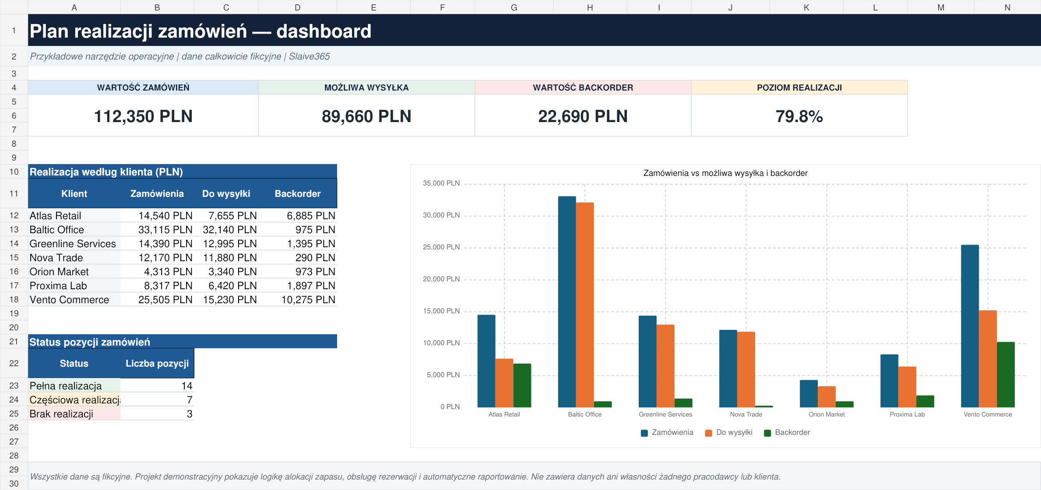Screen dimensions: 1041x490
Task: Select row header 12
Action: pyautogui.click(x=14, y=215)
